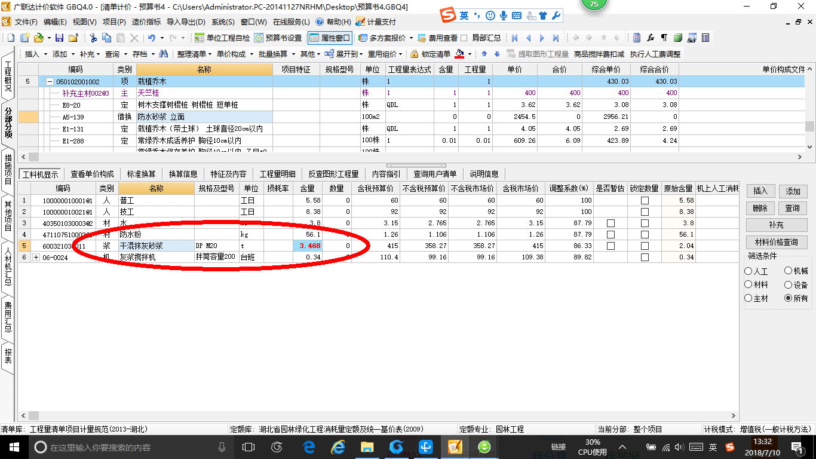Click the 删除 button on right panel
The height and width of the screenshot is (459, 816).
(760, 208)
